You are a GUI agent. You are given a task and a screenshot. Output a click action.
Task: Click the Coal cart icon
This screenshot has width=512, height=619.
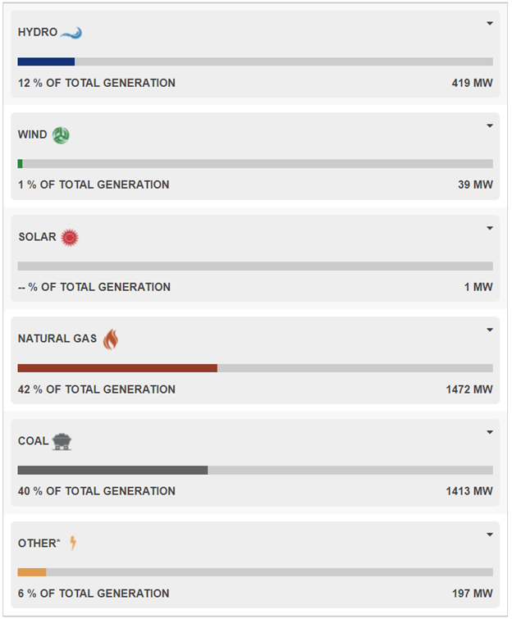(62, 441)
